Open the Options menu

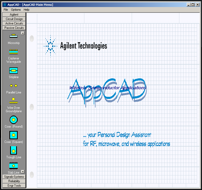point(16,10)
